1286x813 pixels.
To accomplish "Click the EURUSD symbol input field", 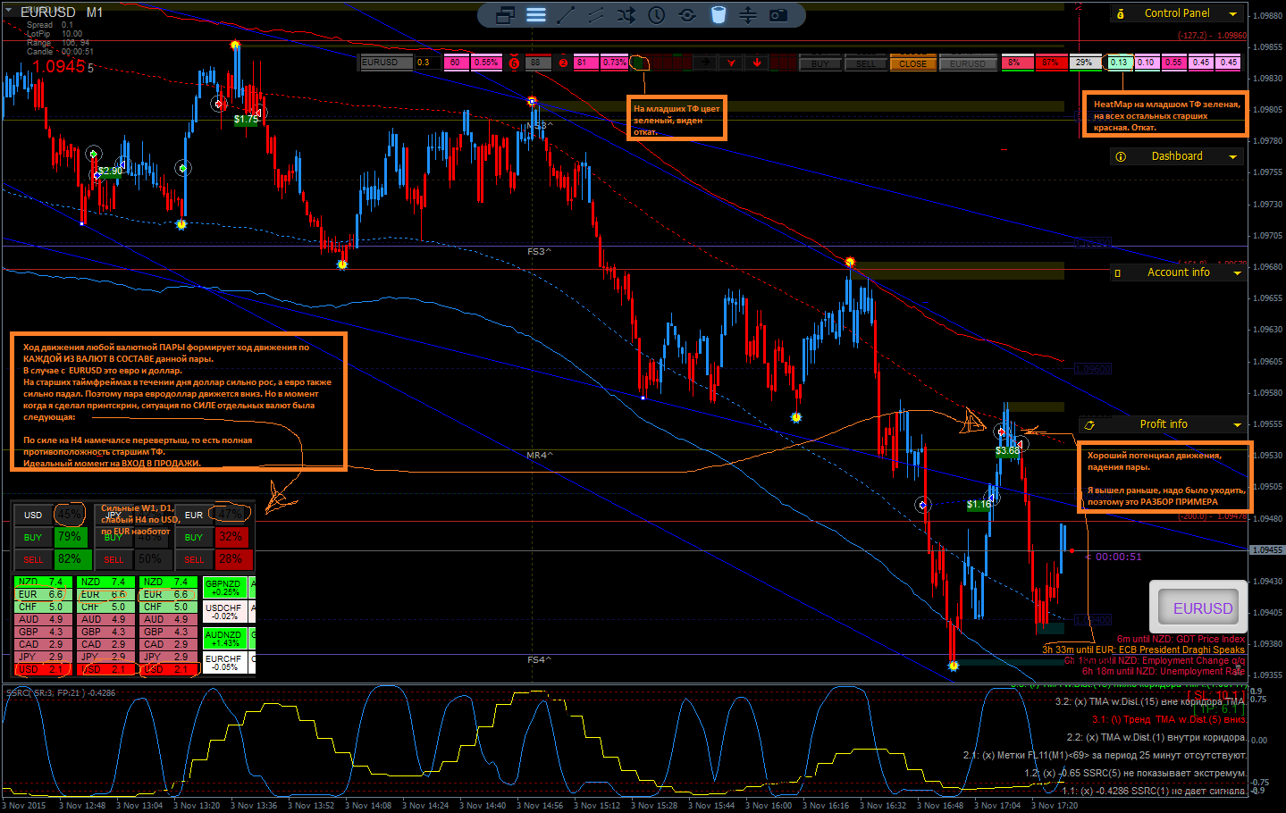I will 386,63.
